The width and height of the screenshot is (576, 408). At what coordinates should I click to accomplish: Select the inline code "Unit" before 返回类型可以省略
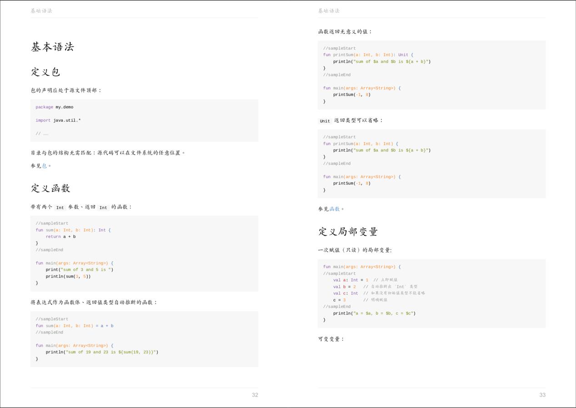324,121
